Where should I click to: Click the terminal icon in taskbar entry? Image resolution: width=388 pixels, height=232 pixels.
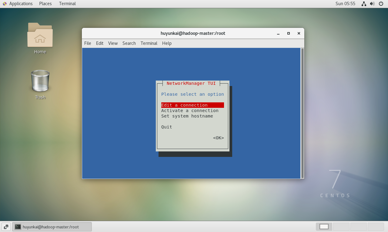pyautogui.click(x=18, y=227)
